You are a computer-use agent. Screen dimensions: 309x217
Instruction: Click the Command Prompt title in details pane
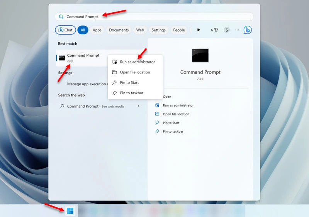(200, 72)
